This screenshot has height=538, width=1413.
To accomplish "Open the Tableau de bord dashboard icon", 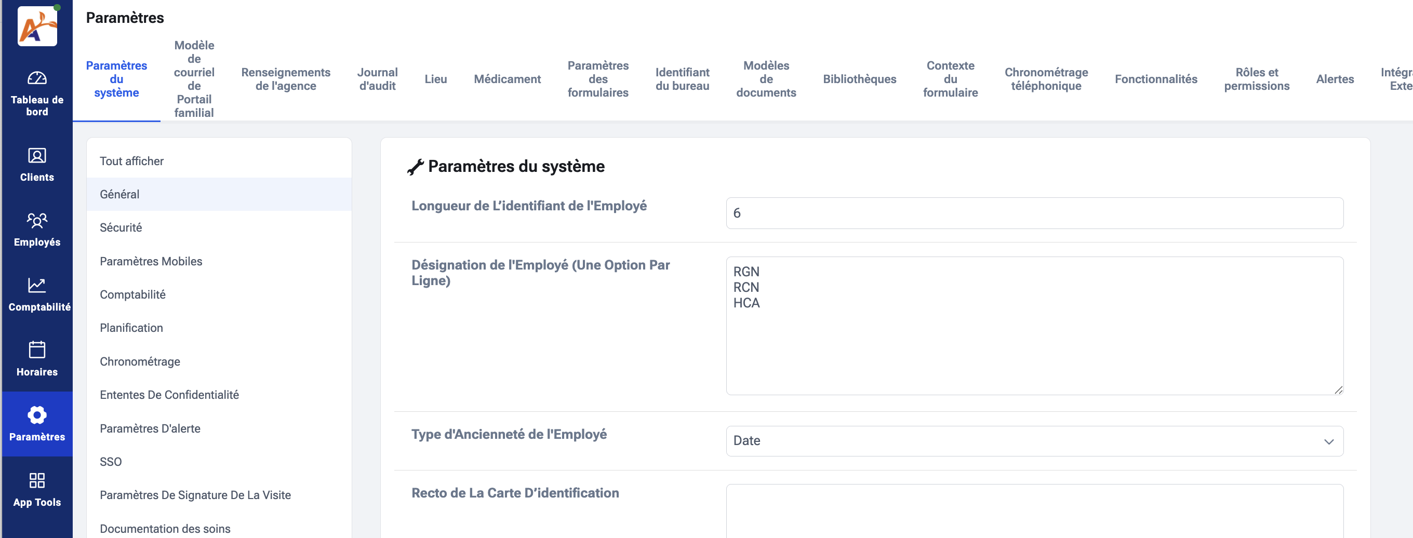I will click(37, 78).
